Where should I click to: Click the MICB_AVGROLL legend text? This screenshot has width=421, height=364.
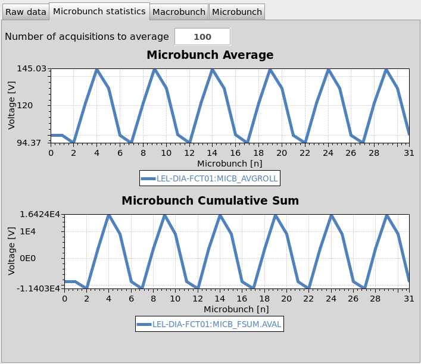[217, 178]
